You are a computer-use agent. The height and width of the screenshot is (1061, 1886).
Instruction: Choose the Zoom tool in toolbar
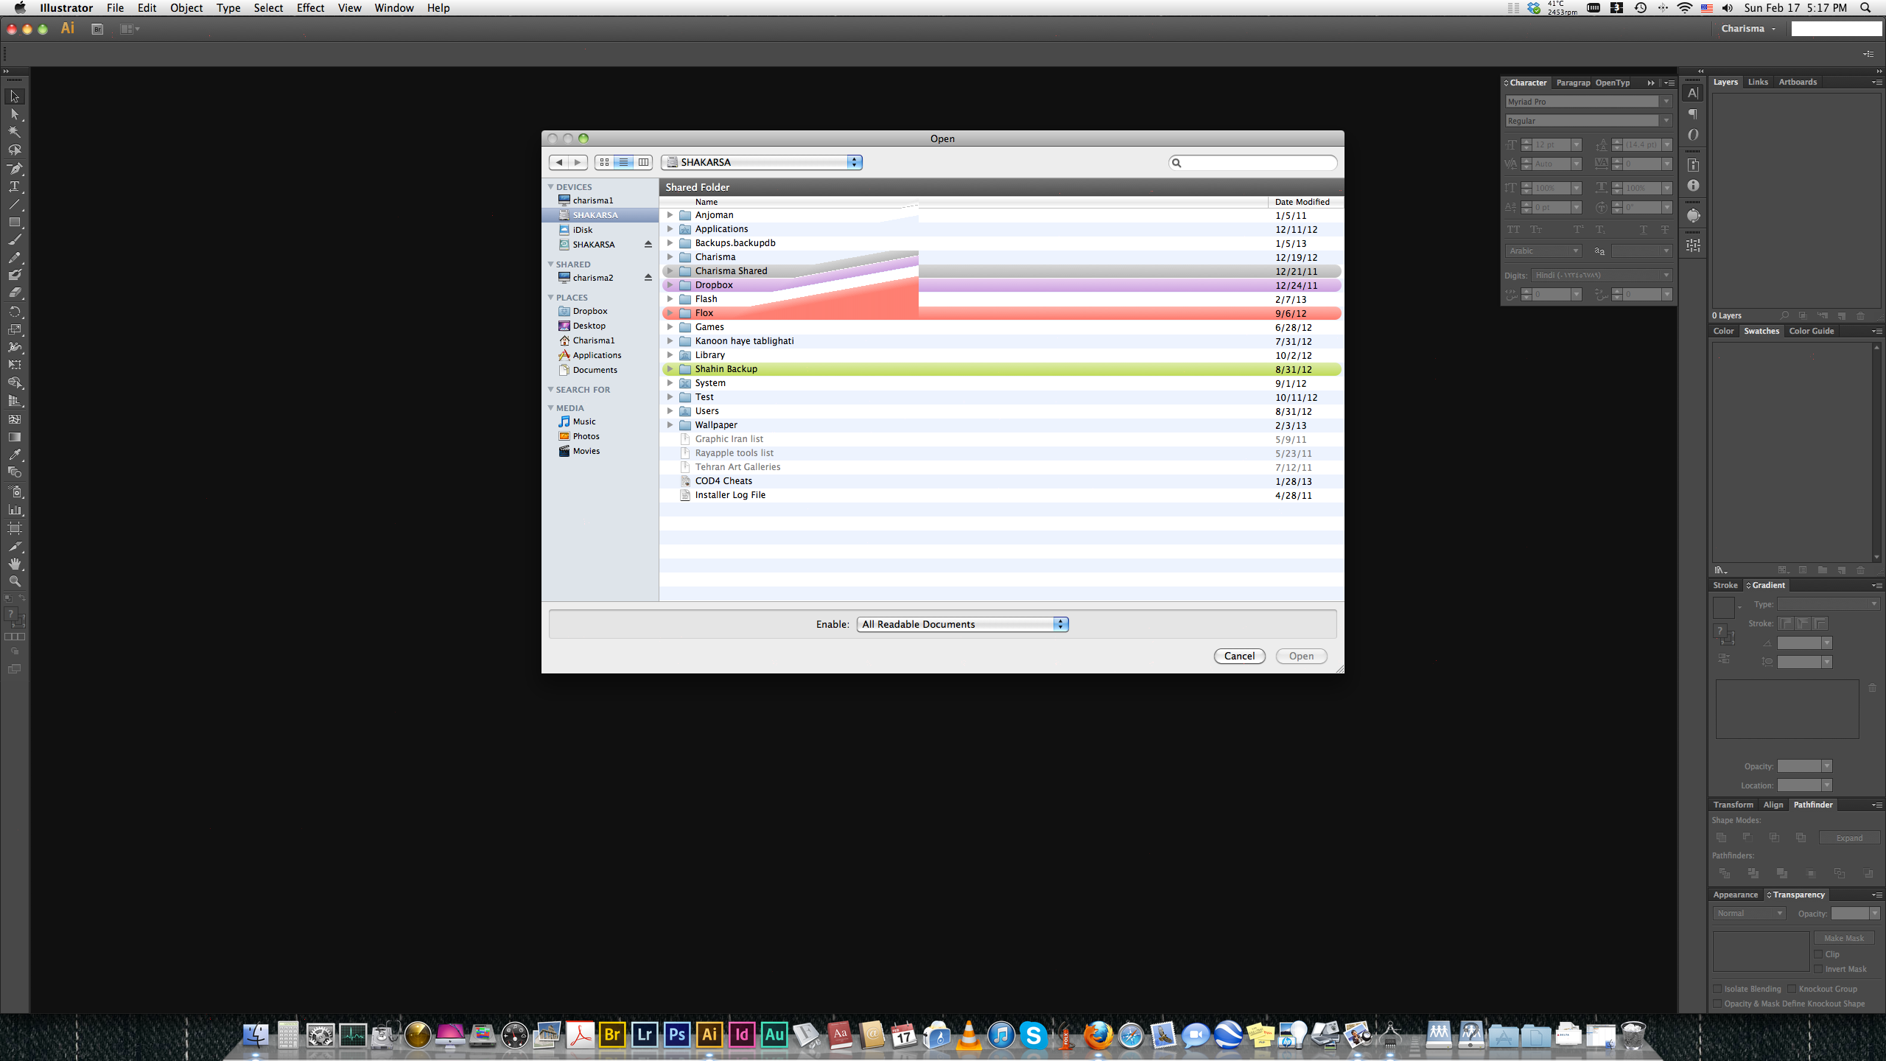(x=15, y=581)
